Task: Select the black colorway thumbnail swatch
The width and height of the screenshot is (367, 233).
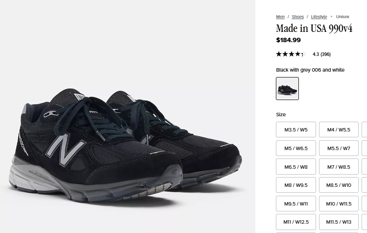Action: 287,89
